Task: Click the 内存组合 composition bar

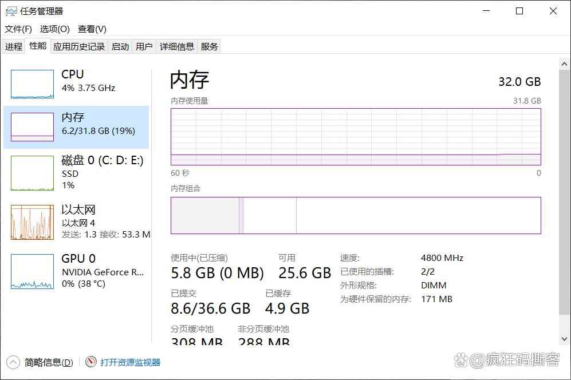Action: pos(356,216)
